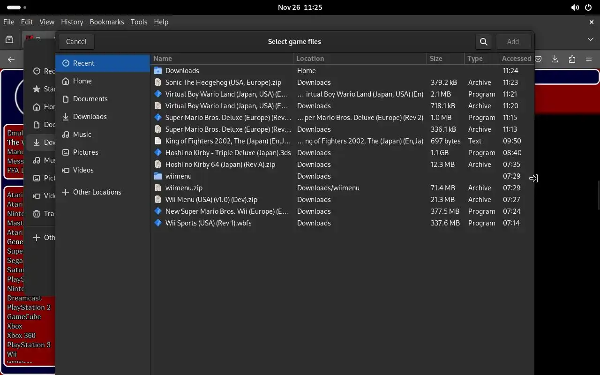Click the Cancel button

pos(76,42)
